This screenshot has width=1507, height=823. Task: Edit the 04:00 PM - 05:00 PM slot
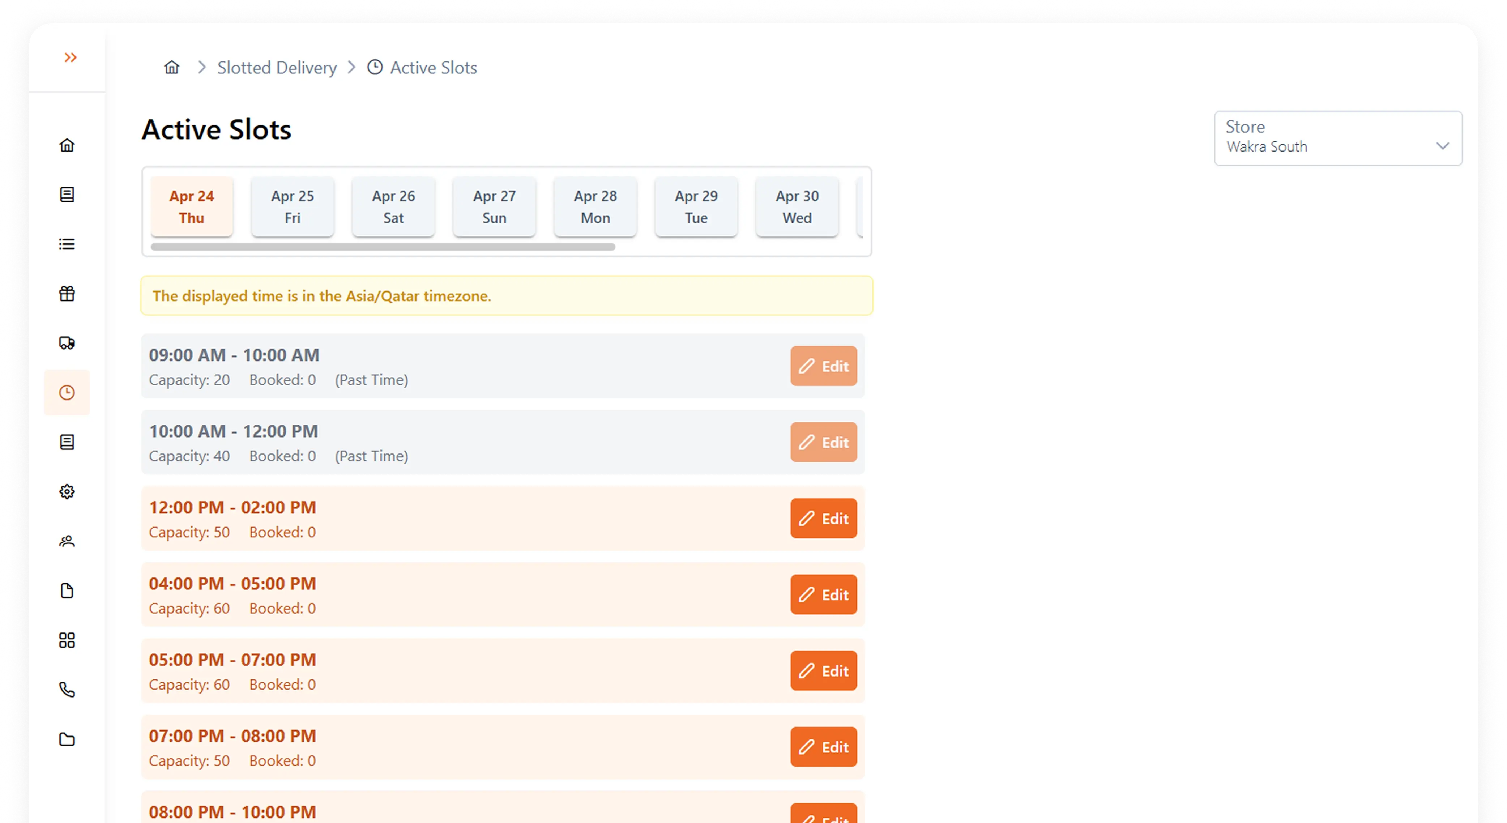click(824, 594)
